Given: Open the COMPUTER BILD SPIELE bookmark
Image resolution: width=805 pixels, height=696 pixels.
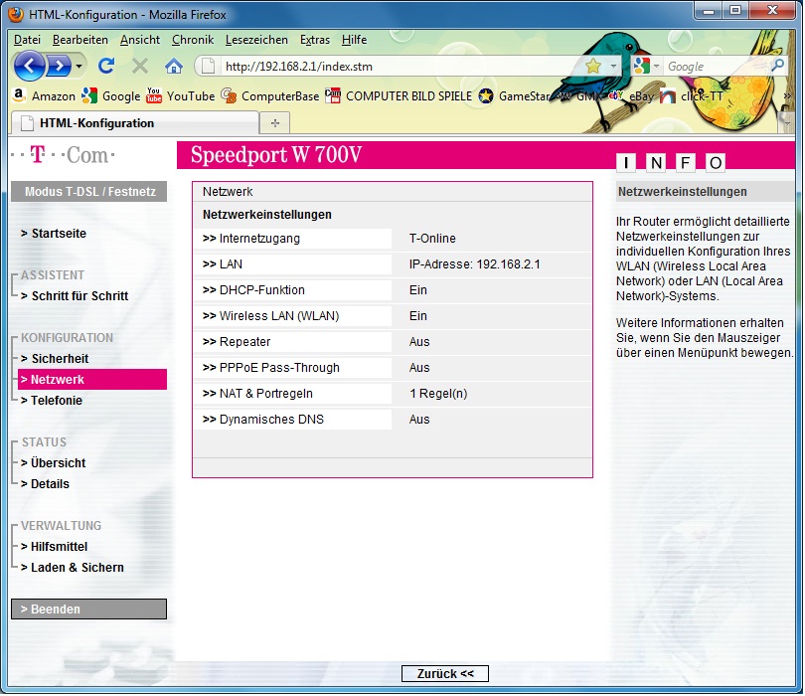Looking at the screenshot, I should [x=399, y=96].
